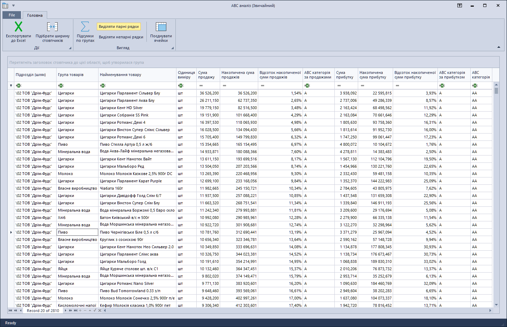Click the Одиниця виміру column header
The height and width of the screenshot is (327, 507).
click(x=186, y=75)
